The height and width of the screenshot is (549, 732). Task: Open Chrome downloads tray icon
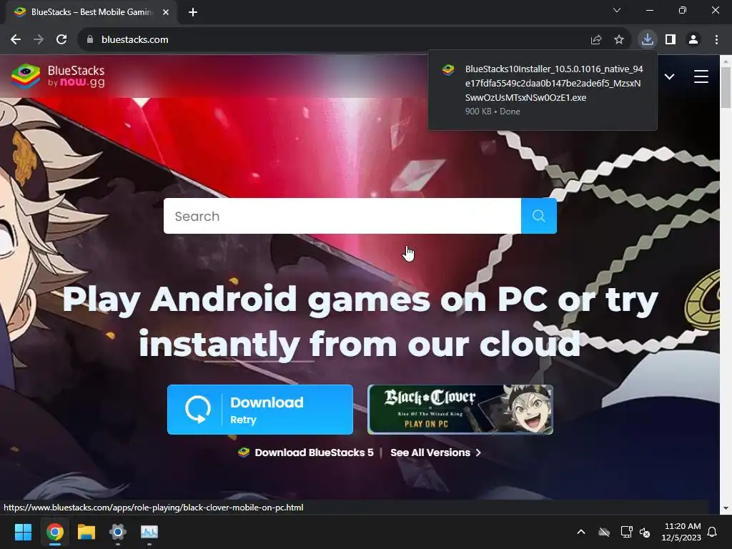(648, 40)
